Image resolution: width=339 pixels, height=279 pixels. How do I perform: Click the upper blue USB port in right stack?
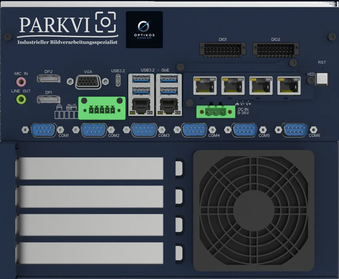[x=169, y=80]
